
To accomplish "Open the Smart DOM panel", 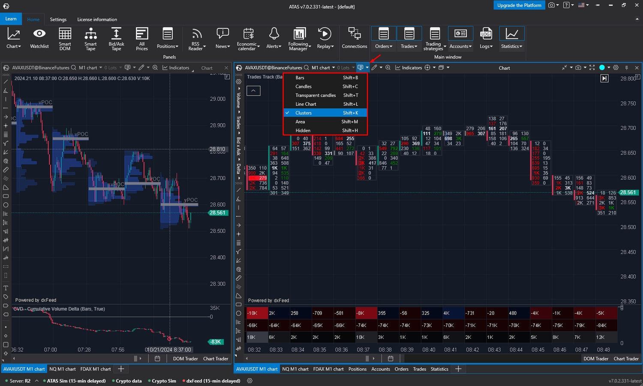I will (x=65, y=39).
